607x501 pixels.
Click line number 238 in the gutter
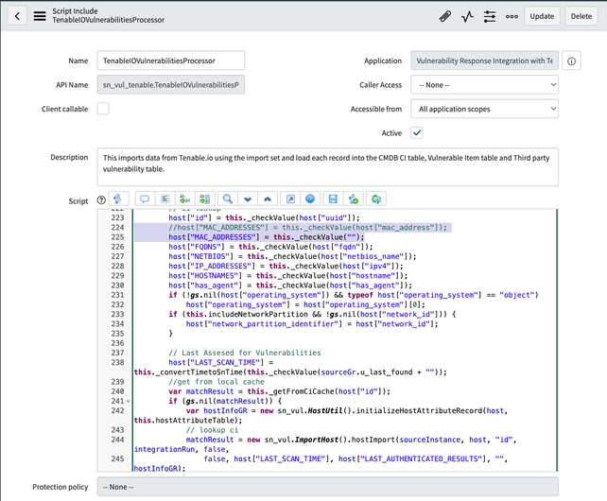pyautogui.click(x=117, y=362)
